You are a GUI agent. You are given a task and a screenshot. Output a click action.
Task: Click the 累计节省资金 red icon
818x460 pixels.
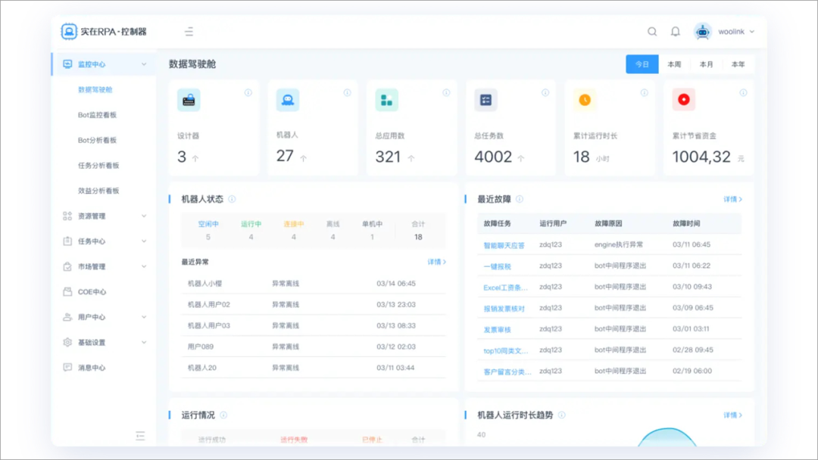684,100
